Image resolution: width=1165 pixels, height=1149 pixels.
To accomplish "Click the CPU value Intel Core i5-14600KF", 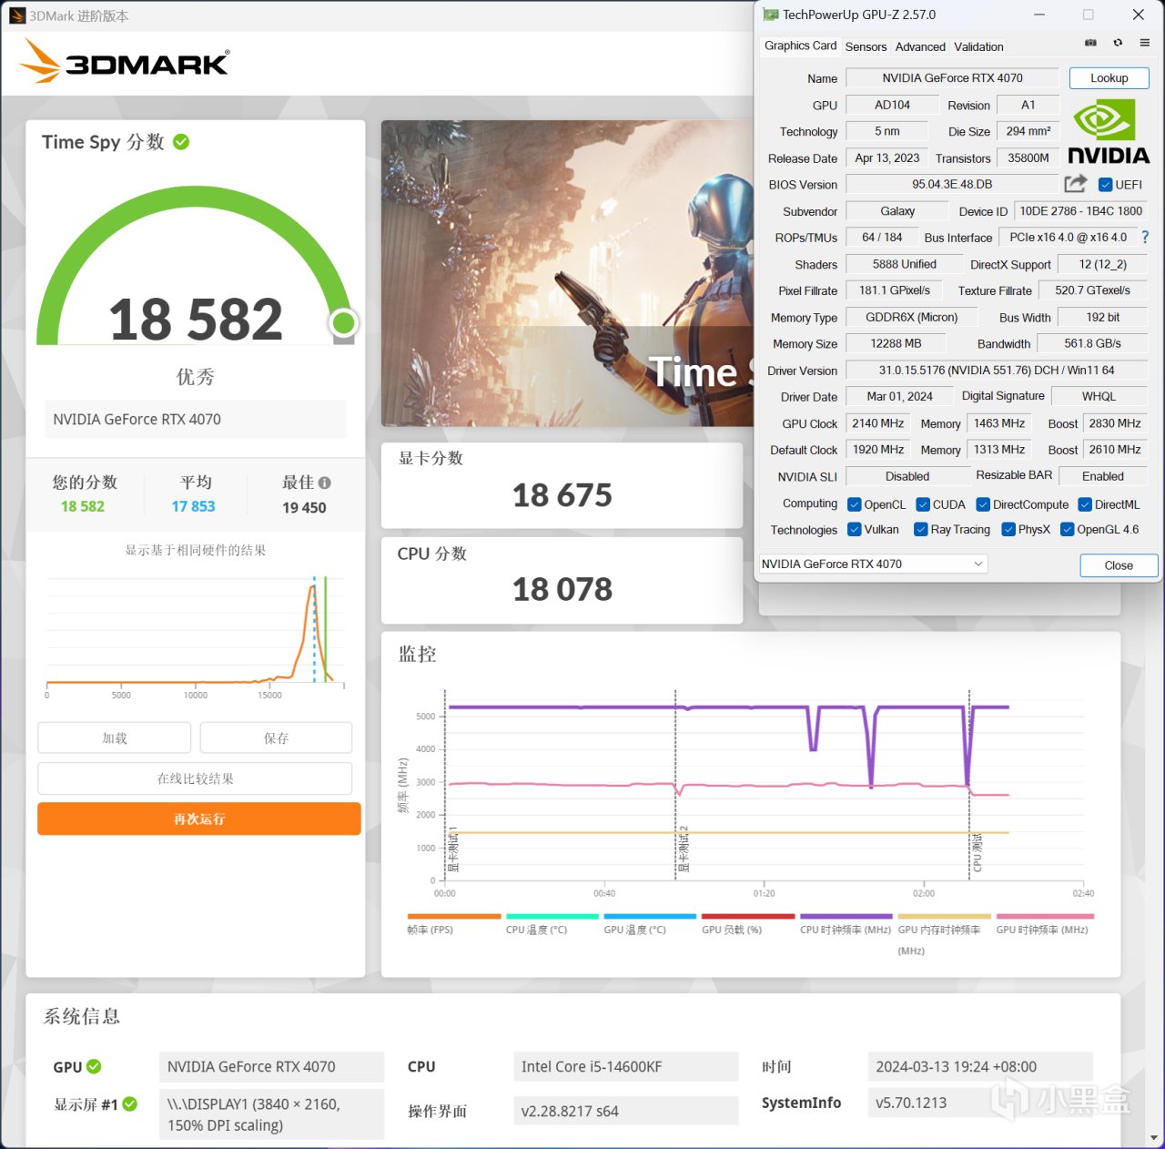I will click(x=626, y=1066).
